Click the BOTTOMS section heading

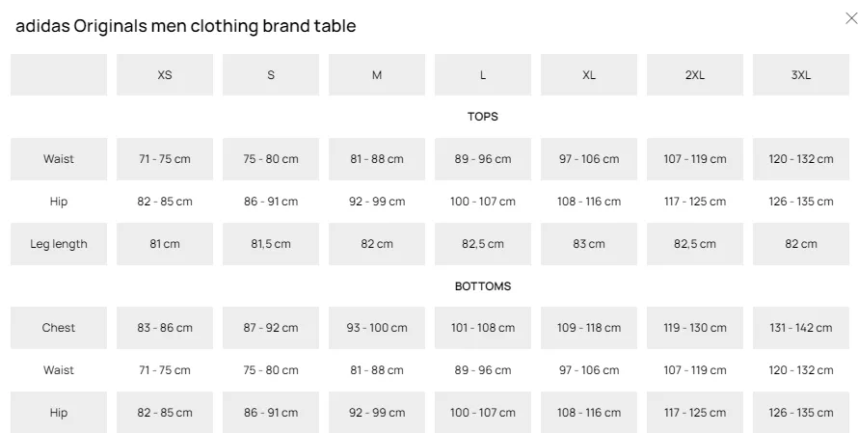tap(483, 286)
